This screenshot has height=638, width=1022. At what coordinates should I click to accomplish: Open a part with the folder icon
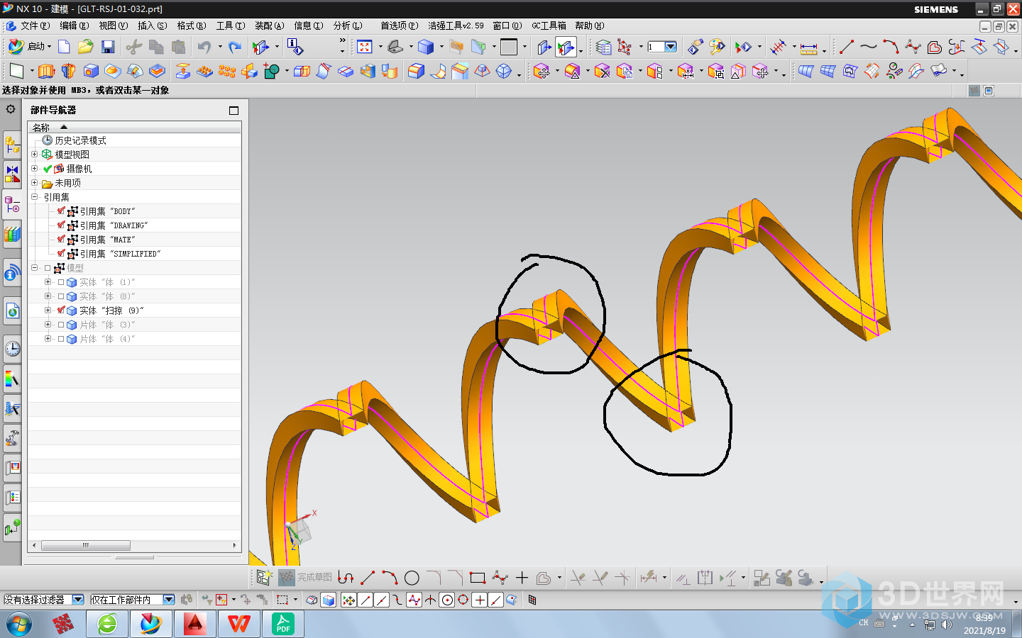[86, 47]
